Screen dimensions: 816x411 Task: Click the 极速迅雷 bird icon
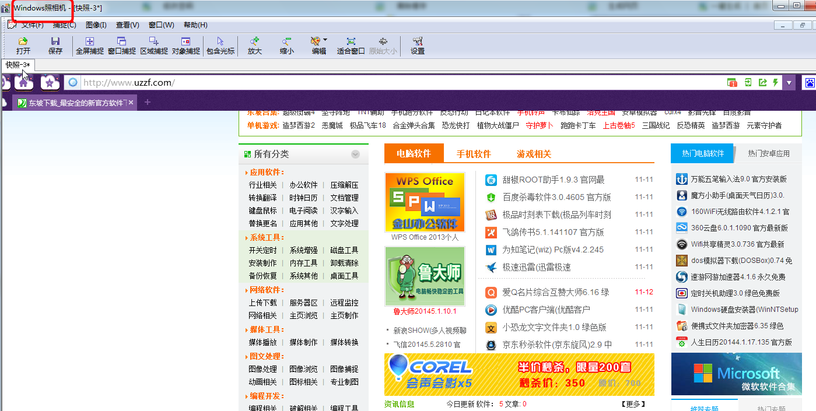491,267
